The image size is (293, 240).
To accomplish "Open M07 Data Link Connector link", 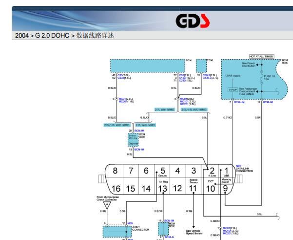I will [x=238, y=166].
